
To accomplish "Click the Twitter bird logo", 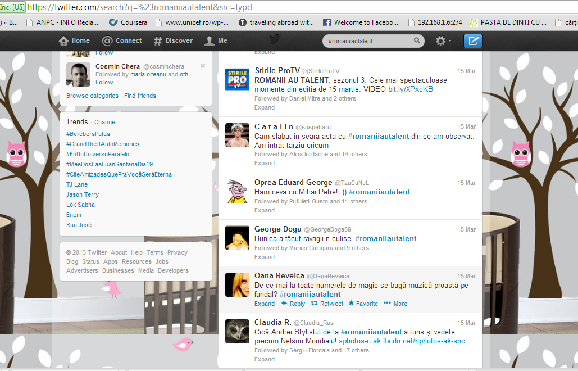I will click(x=275, y=39).
